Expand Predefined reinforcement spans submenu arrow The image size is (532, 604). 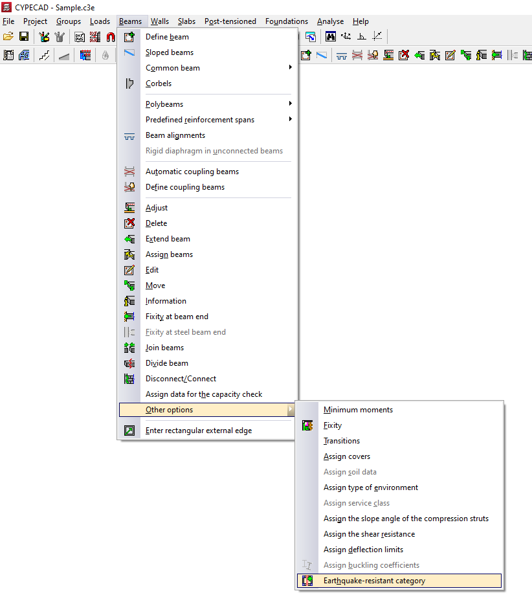pos(291,119)
